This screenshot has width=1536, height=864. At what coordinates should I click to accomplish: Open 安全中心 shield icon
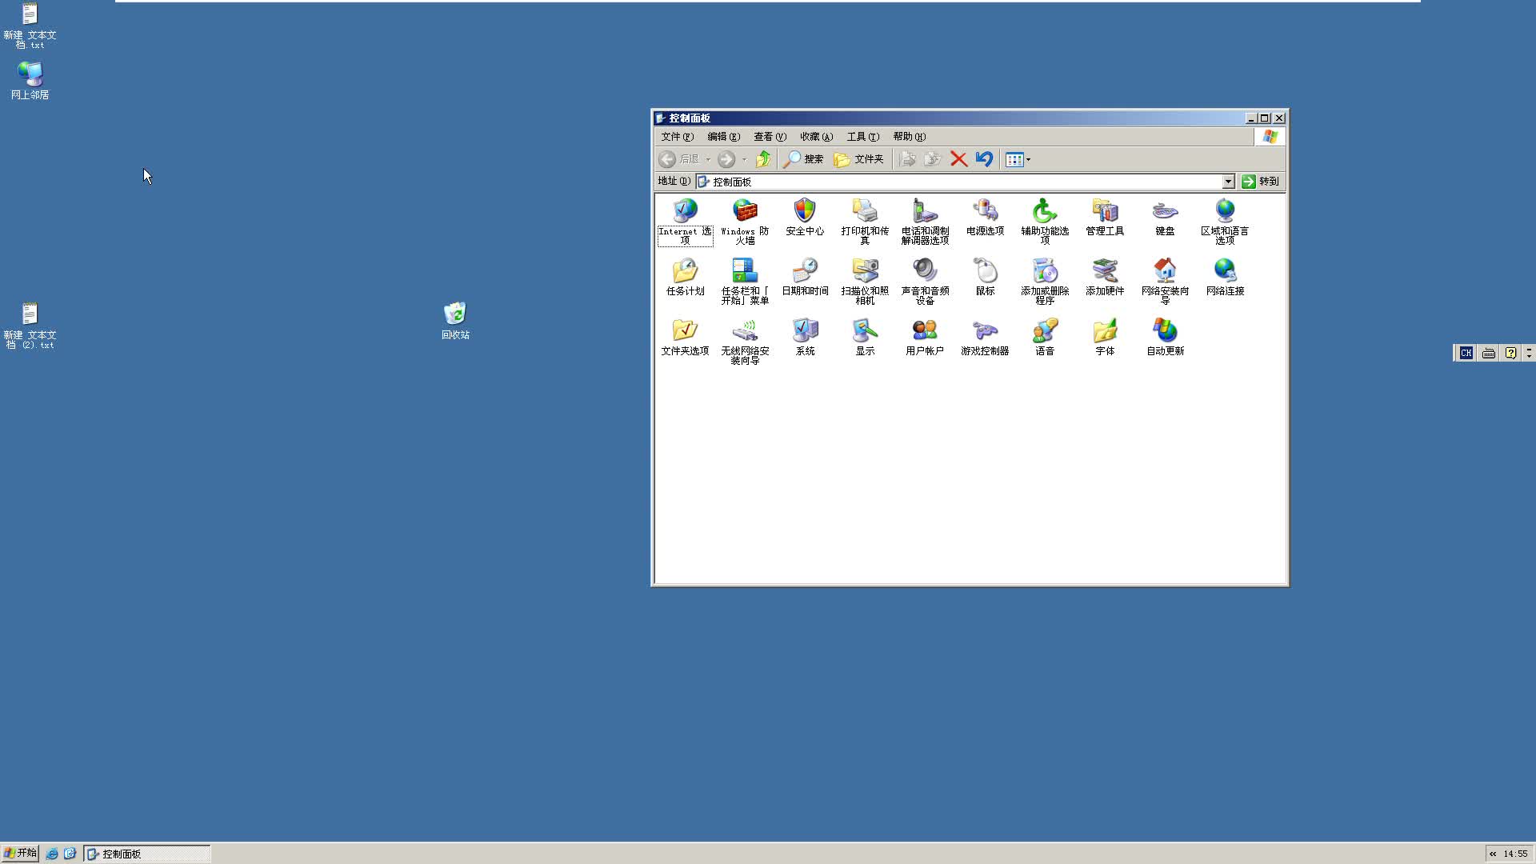point(805,217)
